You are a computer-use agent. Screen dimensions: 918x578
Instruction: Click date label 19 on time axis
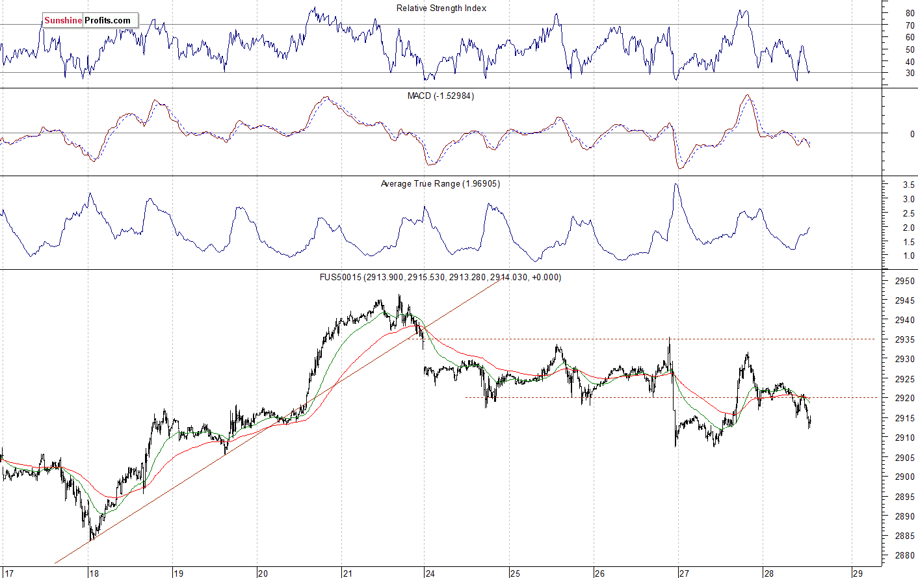[178, 573]
